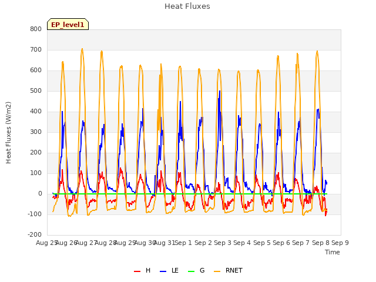Click the green G legend swatch
The image size is (376, 282).
[192, 271]
